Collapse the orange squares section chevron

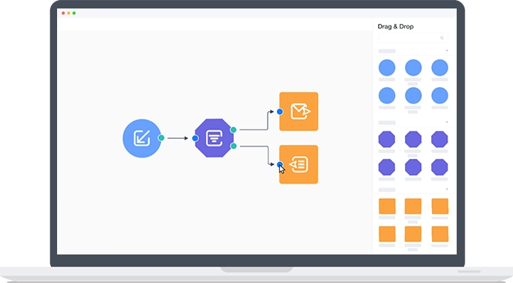(x=447, y=189)
